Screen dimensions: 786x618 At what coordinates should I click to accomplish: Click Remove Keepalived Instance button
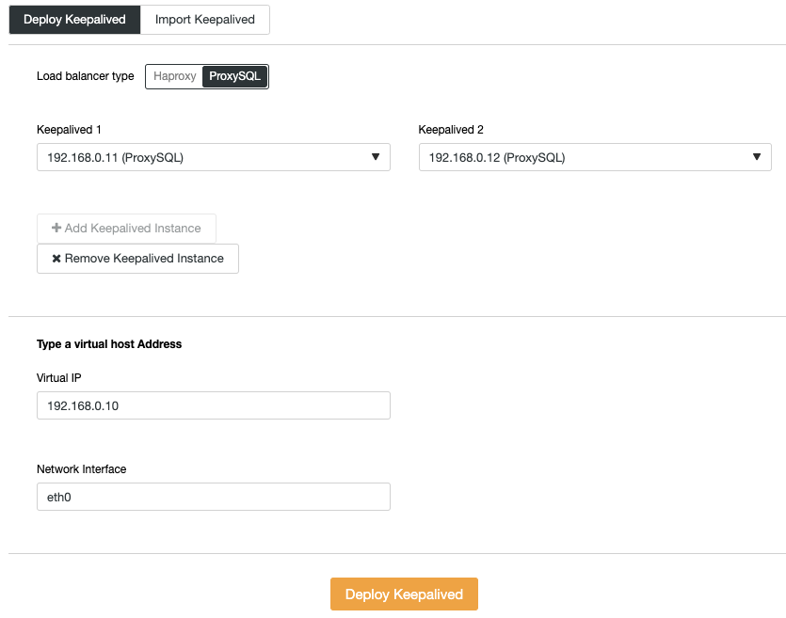click(137, 259)
